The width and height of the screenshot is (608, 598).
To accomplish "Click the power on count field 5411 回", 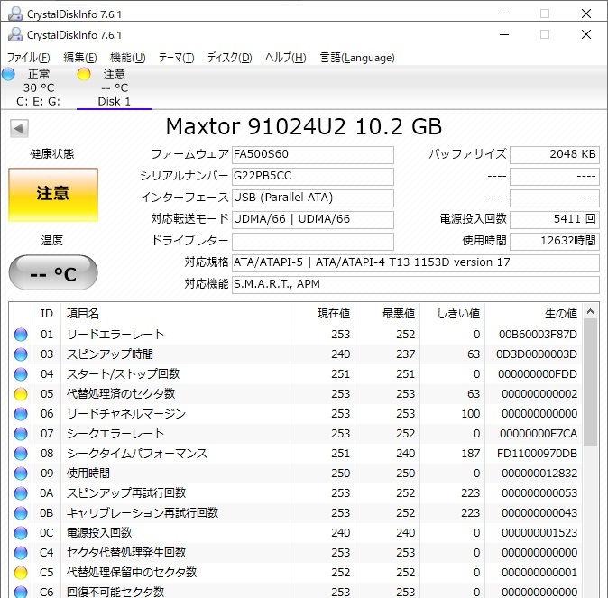I will (555, 220).
